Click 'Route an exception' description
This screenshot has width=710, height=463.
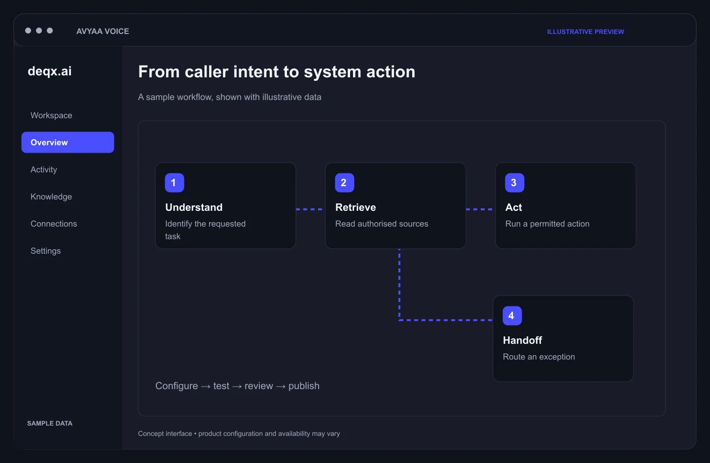pyautogui.click(x=539, y=357)
